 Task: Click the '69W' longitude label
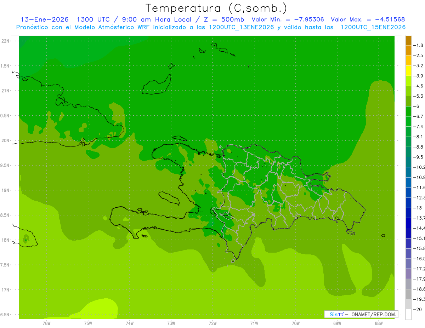point(337,323)
